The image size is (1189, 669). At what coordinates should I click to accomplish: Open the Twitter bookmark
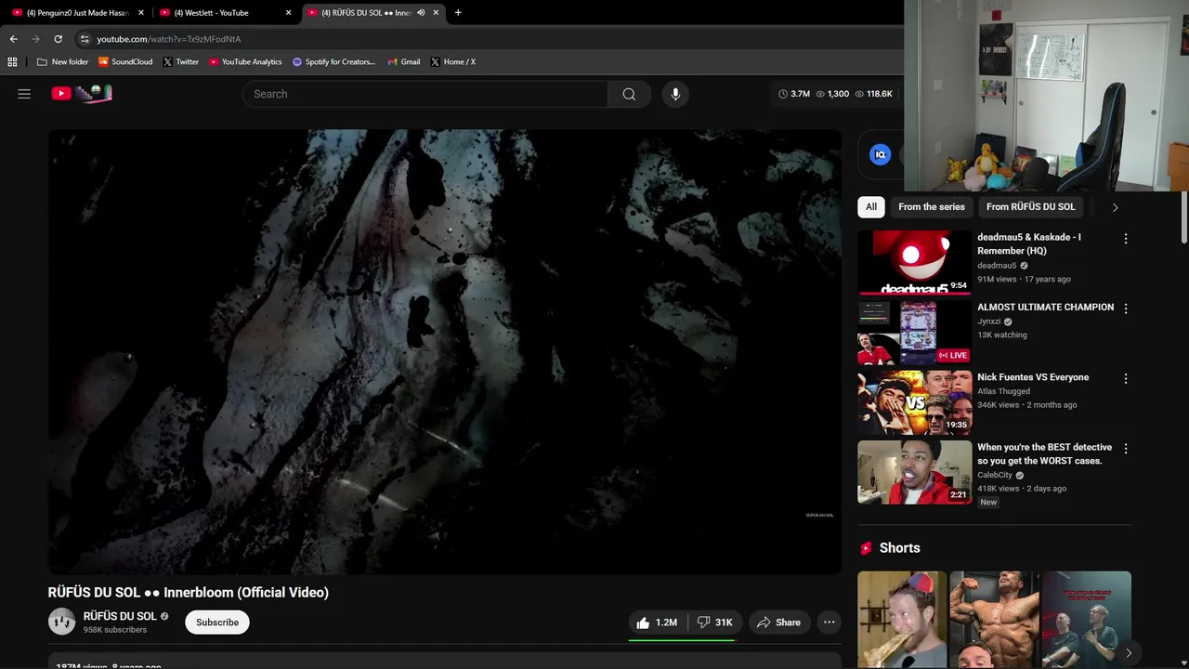181,62
